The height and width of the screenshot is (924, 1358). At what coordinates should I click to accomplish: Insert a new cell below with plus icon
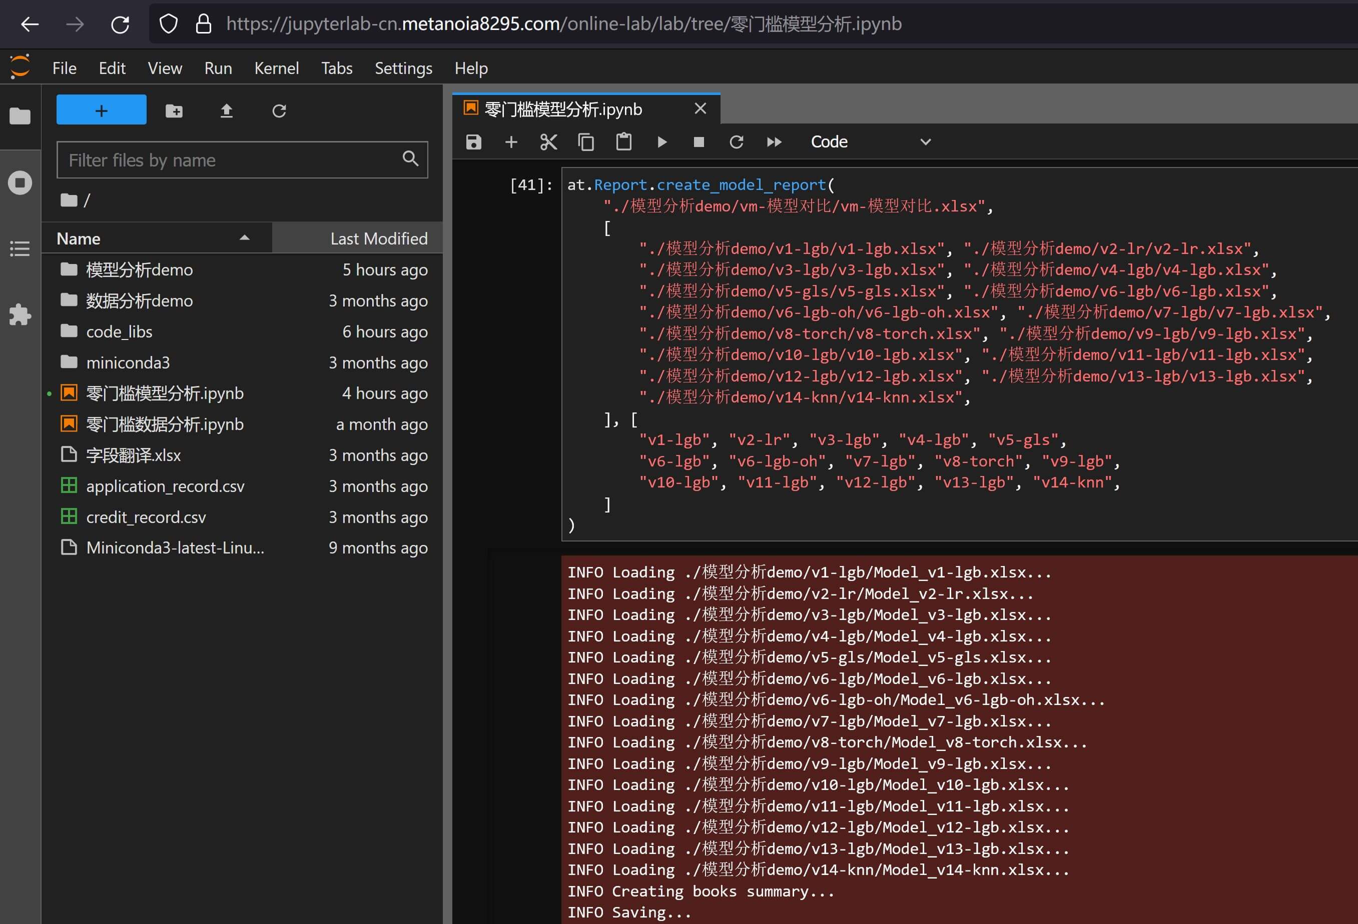pos(511,142)
